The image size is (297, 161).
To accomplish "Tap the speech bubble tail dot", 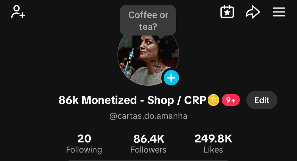I will pos(159,42).
